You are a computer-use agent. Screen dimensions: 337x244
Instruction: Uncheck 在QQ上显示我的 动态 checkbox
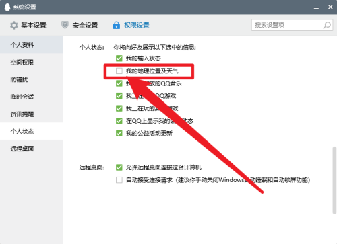pos(119,121)
